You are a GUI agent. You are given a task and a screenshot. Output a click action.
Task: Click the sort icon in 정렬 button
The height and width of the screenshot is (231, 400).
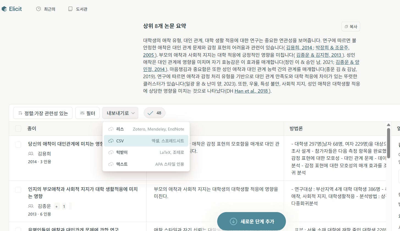20,113
